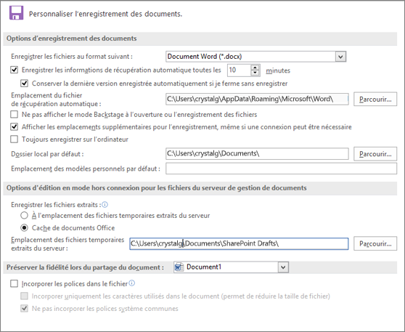405x332 pixels.
Task: Click the Options d'édition en mode hors connexion heading
Action: pyautogui.click(x=157, y=188)
